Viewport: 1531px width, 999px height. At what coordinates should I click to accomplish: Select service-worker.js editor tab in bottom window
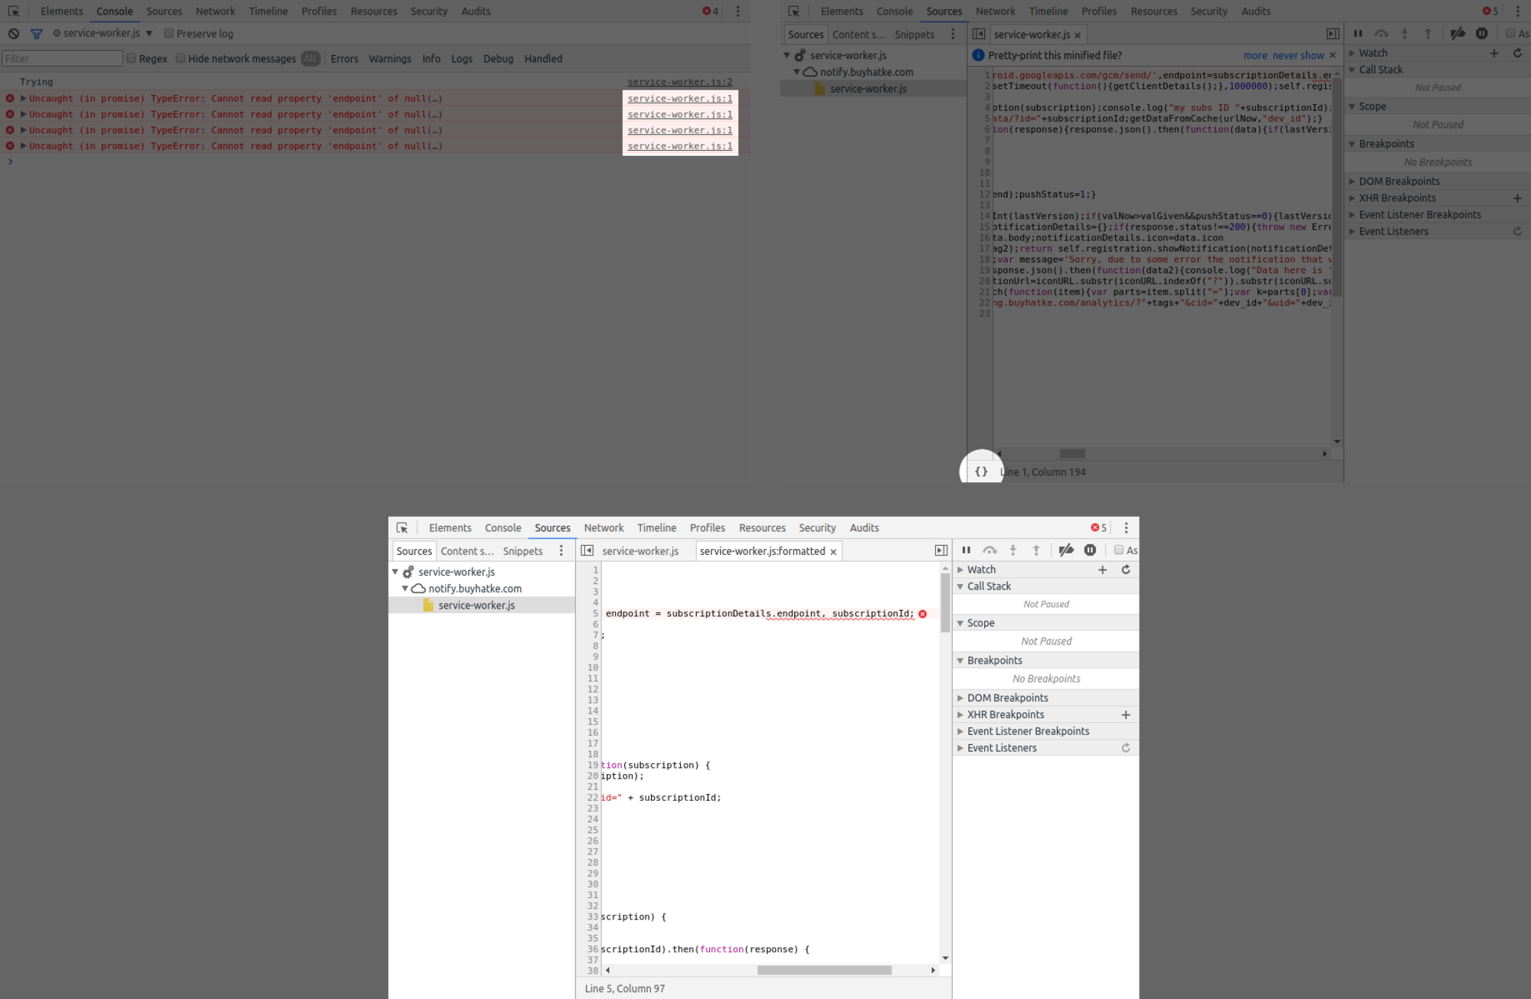(x=640, y=551)
